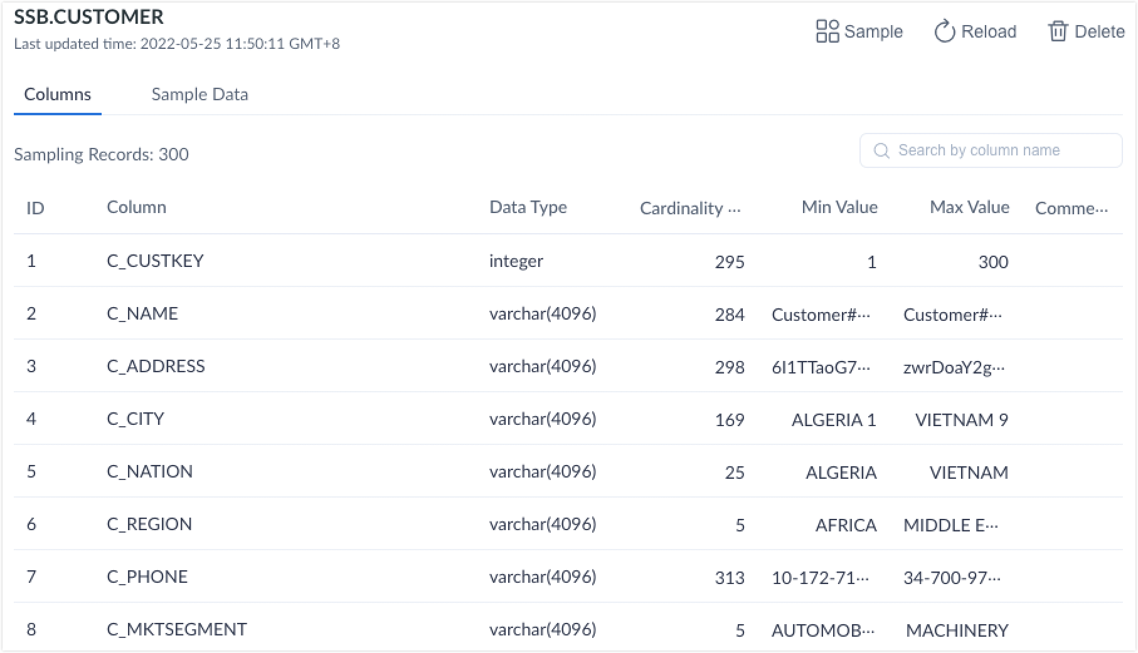Viewport: 1138px width, 653px height.
Task: Click the C_CITY column name
Action: click(x=136, y=419)
